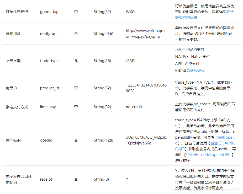Screen dimensions: 243x194
Task: Click the 电子发票入口开放标识 cell
Action: click(x=19, y=179)
